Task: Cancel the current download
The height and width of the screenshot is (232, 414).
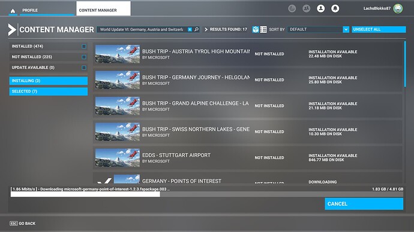Action: [364, 204]
